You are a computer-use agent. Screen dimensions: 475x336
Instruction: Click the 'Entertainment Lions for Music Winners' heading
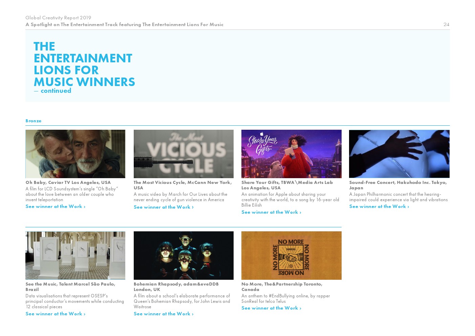point(84,64)
